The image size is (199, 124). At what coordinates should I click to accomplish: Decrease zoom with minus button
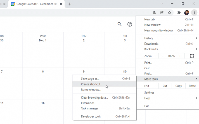(163, 56)
